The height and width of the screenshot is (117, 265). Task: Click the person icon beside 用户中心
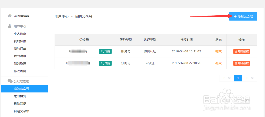(10, 26)
